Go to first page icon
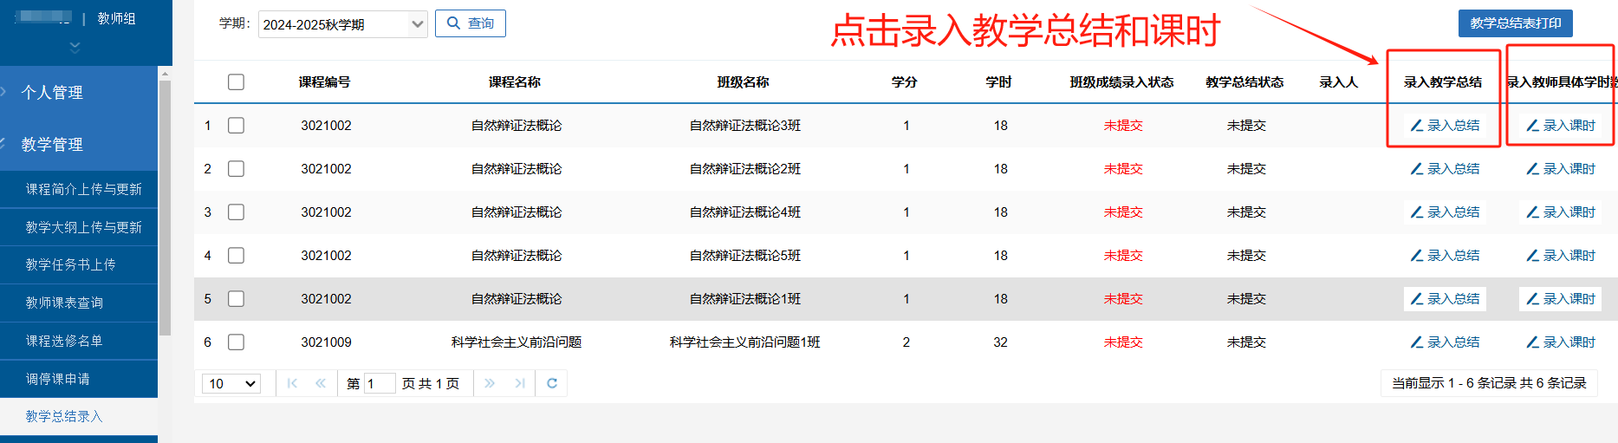1618x443 pixels. [x=292, y=383]
